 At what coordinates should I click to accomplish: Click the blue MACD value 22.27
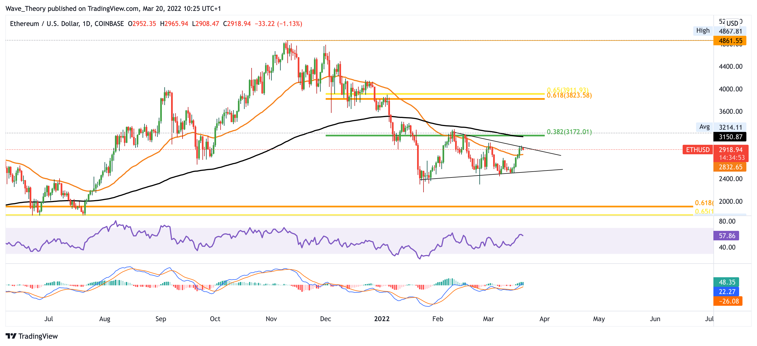tap(727, 292)
